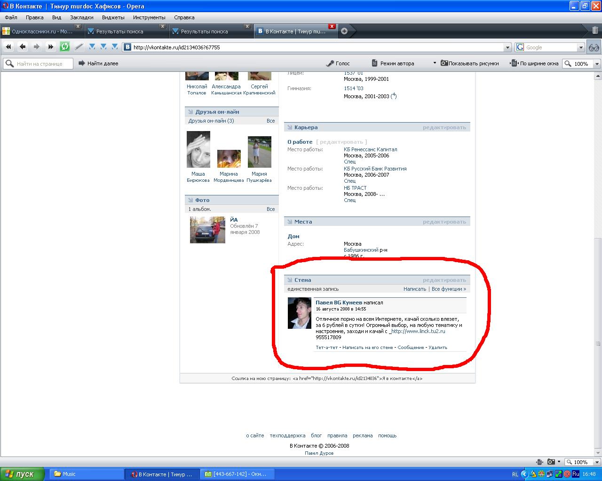Expand the address bar history dropdown
Viewport: 602px width, 481px height.
click(x=507, y=47)
